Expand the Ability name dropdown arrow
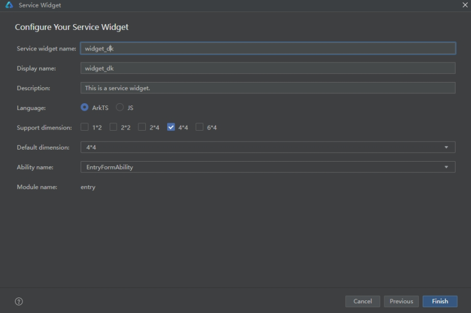 pyautogui.click(x=446, y=167)
